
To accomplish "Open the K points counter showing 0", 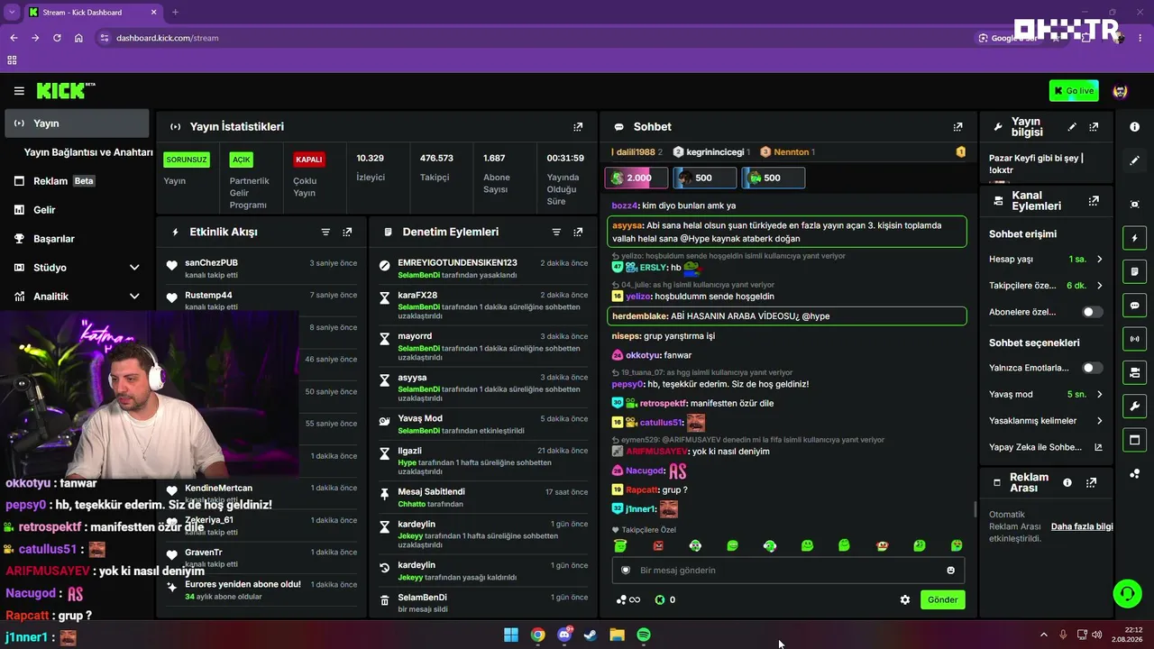I will click(665, 599).
